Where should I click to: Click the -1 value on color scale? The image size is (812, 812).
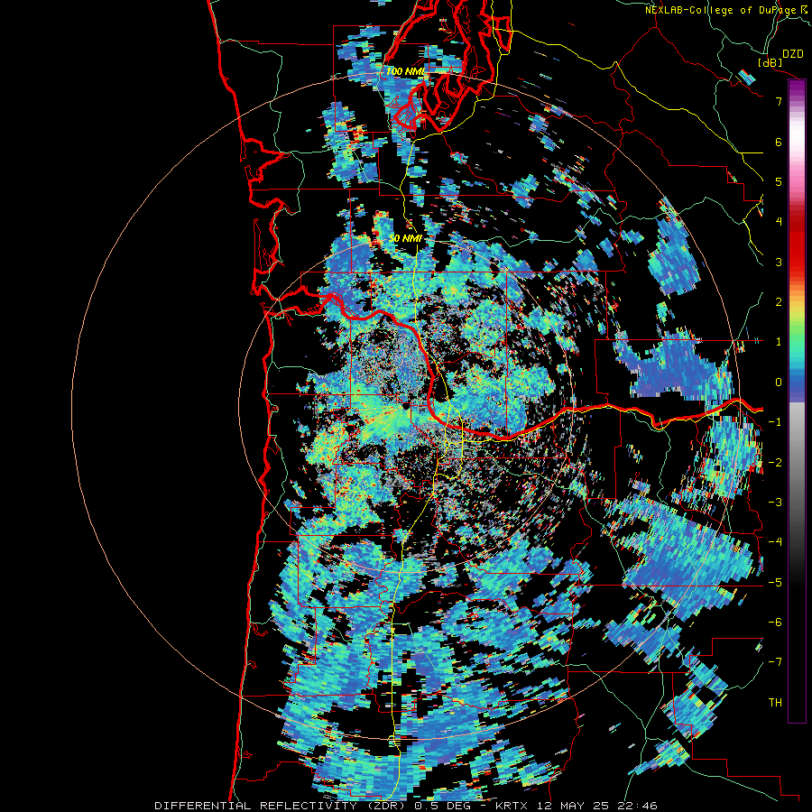click(x=775, y=422)
